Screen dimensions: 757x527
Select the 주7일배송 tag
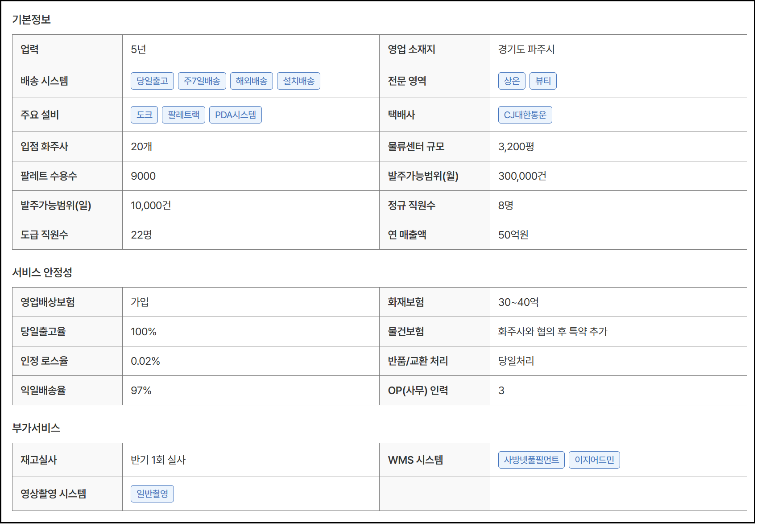pos(202,81)
